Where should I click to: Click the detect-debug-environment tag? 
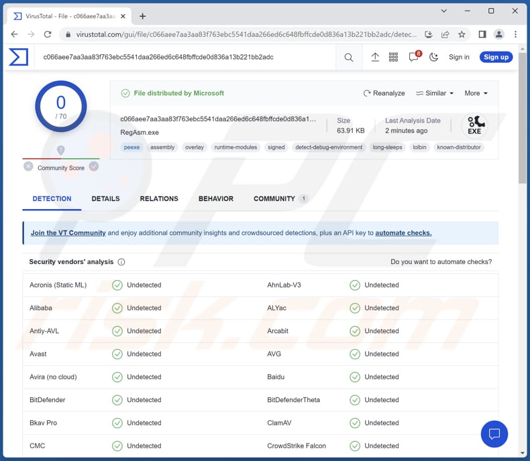(x=329, y=147)
